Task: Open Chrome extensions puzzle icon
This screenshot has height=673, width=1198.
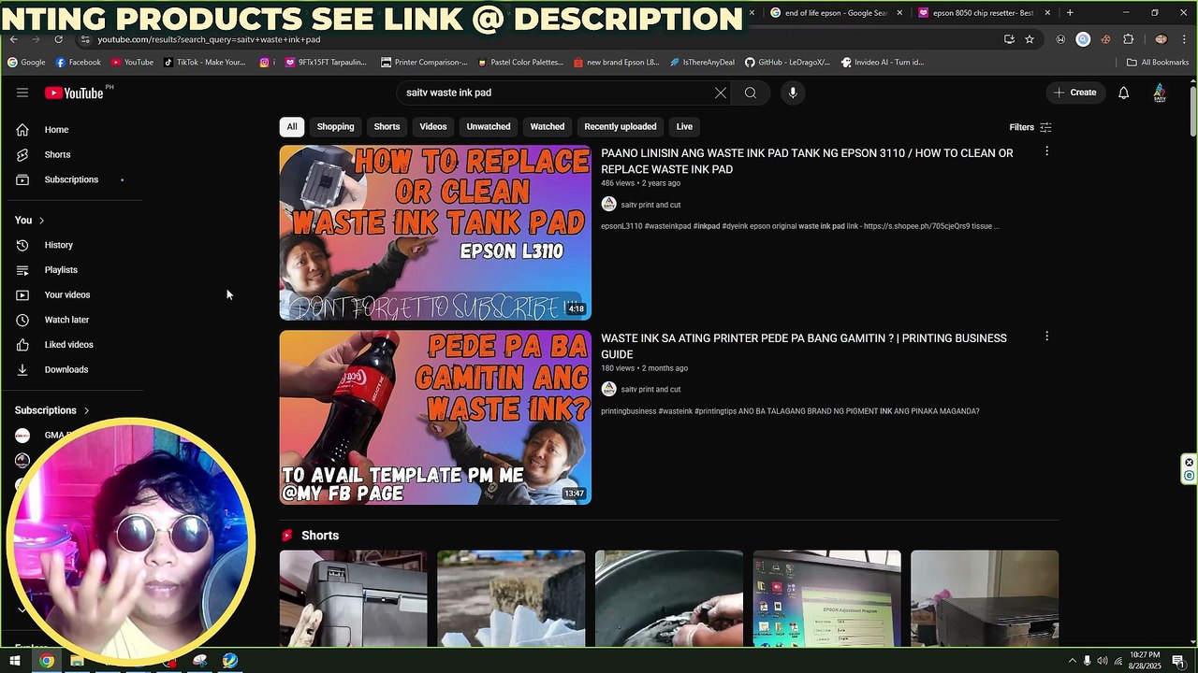Action: pyautogui.click(x=1128, y=39)
